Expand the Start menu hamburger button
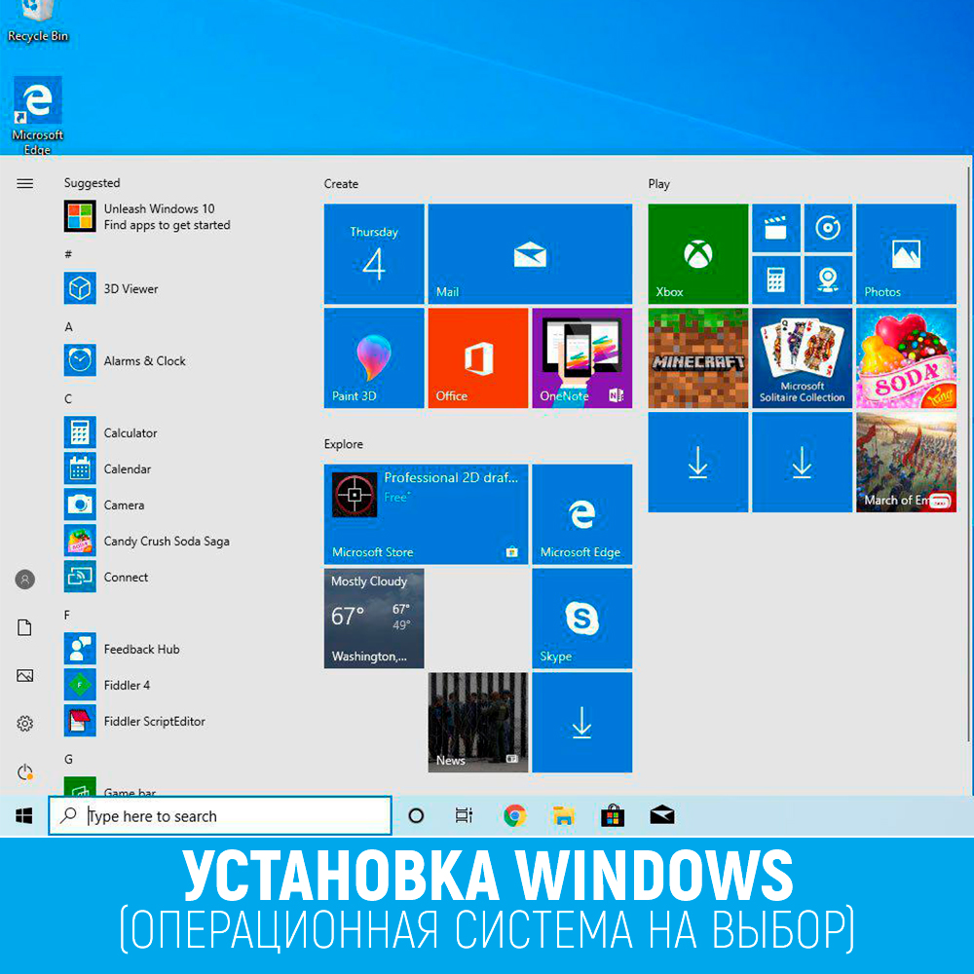This screenshot has width=974, height=974. pos(25,183)
